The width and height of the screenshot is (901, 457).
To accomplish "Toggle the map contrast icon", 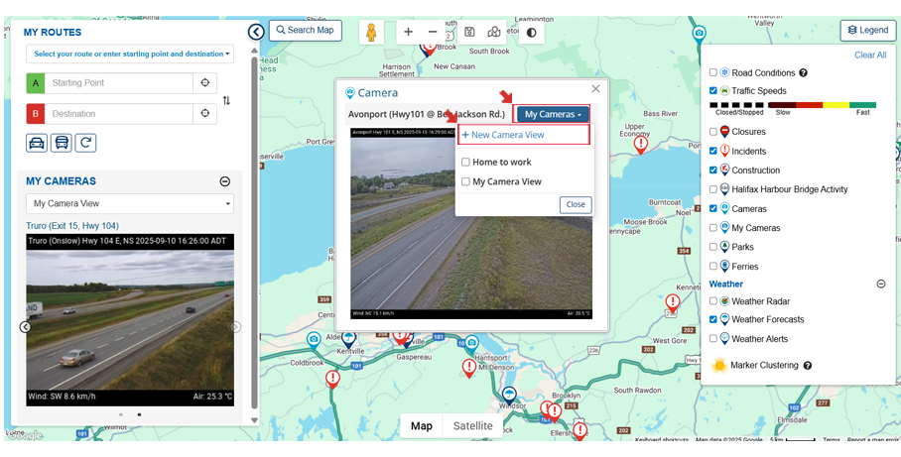I will click(x=532, y=32).
